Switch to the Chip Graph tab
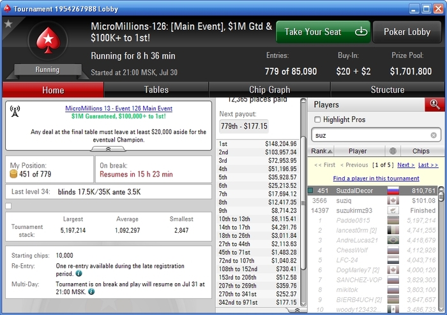 pyautogui.click(x=269, y=90)
